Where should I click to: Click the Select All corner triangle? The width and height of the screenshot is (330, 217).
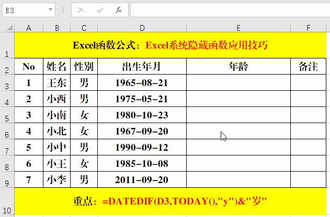pos(9,28)
